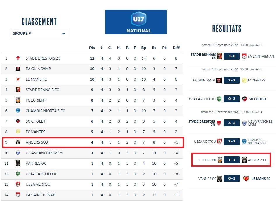The image size is (276, 202).
Task: Click Le Mans FC in the results list
Action: click(261, 179)
